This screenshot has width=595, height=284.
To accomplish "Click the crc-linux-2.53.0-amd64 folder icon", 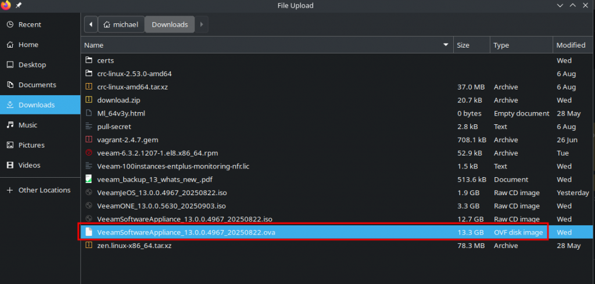I will 89,74.
